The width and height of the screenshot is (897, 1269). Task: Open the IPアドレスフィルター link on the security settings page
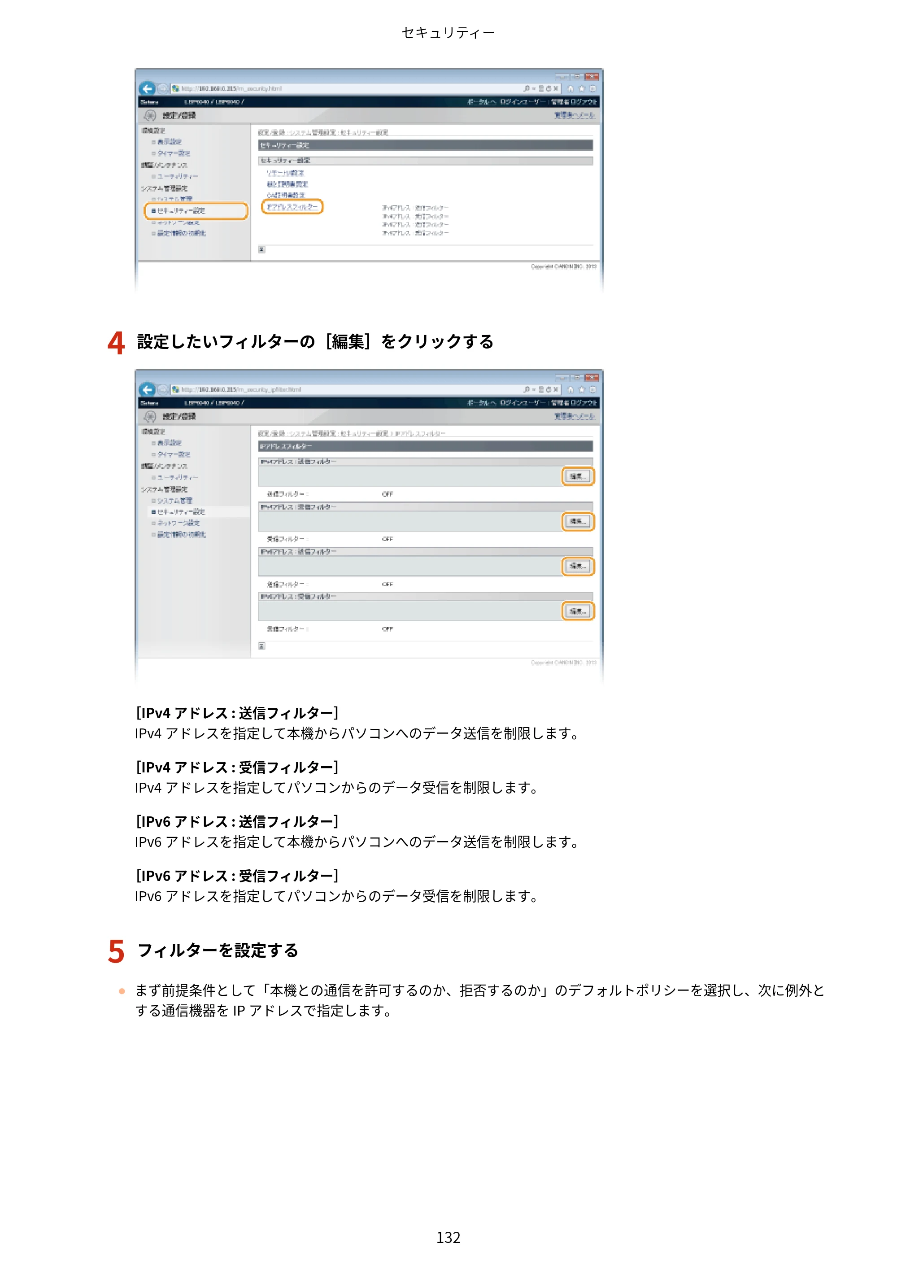coord(292,207)
